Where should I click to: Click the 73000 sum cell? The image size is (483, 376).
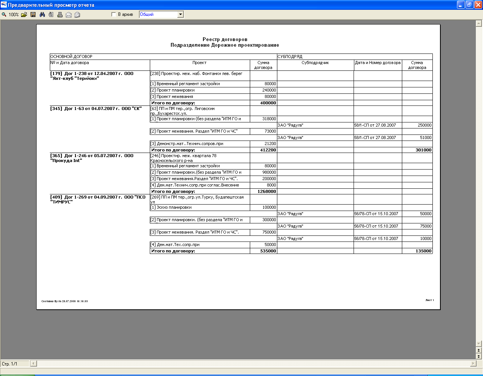coord(263,131)
